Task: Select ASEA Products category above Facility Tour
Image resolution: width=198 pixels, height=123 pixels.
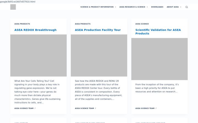Action: pyautogui.click(x=83, y=24)
